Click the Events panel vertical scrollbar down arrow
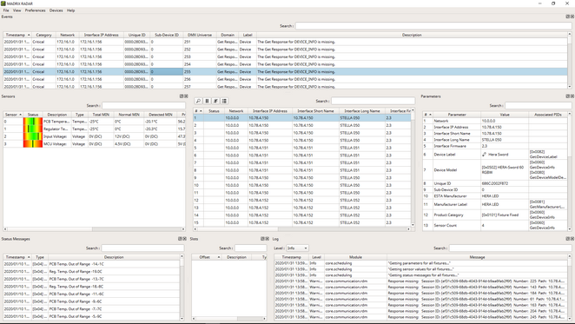Screen dimensions: 575x324 click(x=570, y=87)
